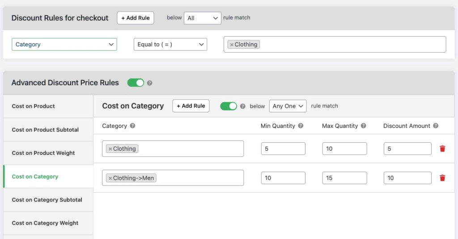Click help icon next to Advanced Discount toggle
Screen dimensions: 458x239
[150, 83]
